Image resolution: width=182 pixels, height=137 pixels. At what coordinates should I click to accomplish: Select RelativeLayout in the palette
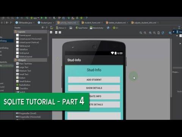(24, 57)
